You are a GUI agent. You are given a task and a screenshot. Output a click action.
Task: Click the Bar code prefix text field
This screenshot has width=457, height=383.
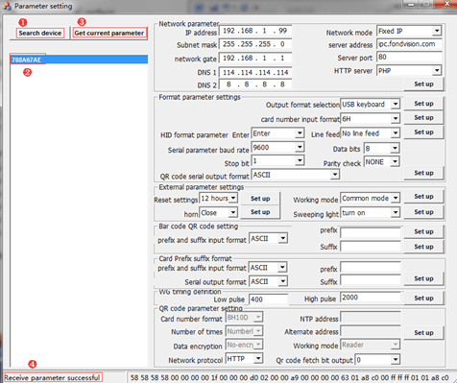click(371, 232)
